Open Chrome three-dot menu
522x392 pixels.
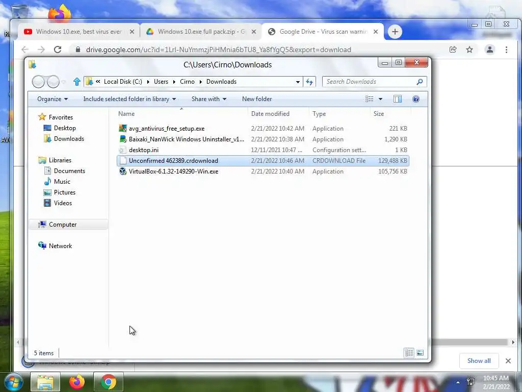tap(506, 50)
